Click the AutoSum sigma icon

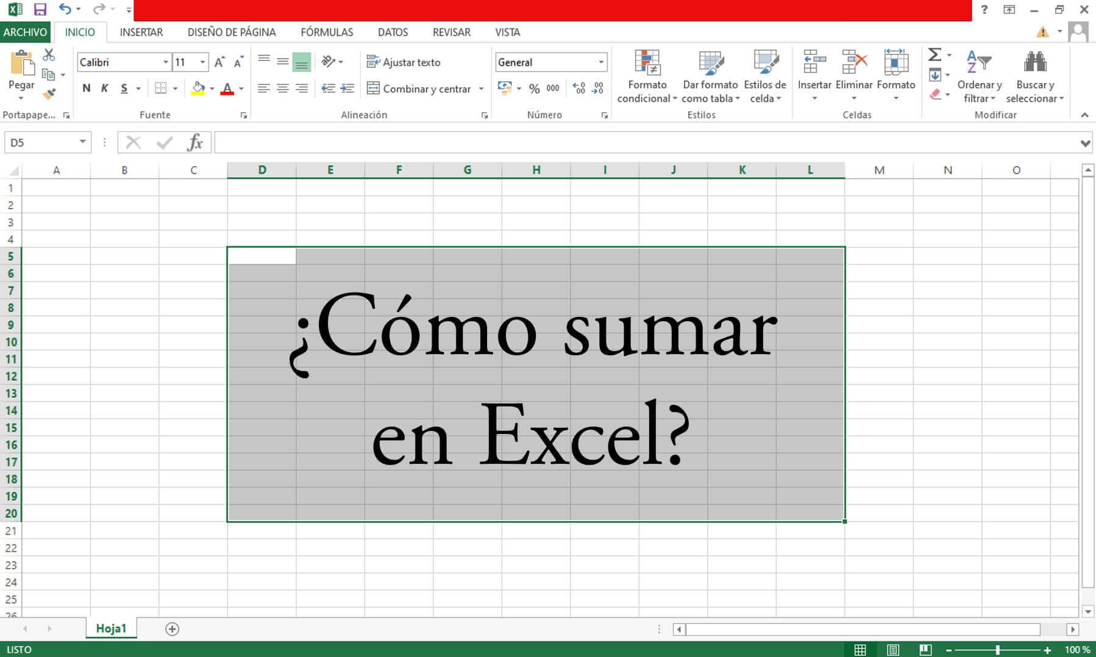(x=934, y=55)
